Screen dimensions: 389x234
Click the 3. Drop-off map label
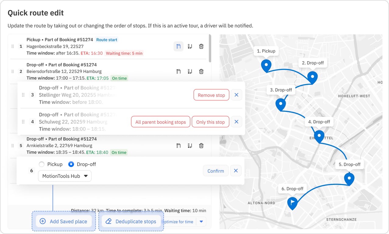tap(281, 90)
